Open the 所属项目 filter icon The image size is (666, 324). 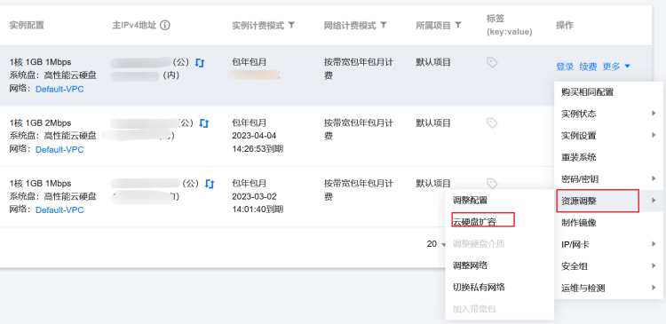pos(458,26)
